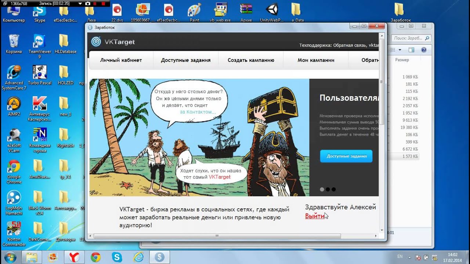
Task: Click the Выйти logout link
Action: point(315,216)
